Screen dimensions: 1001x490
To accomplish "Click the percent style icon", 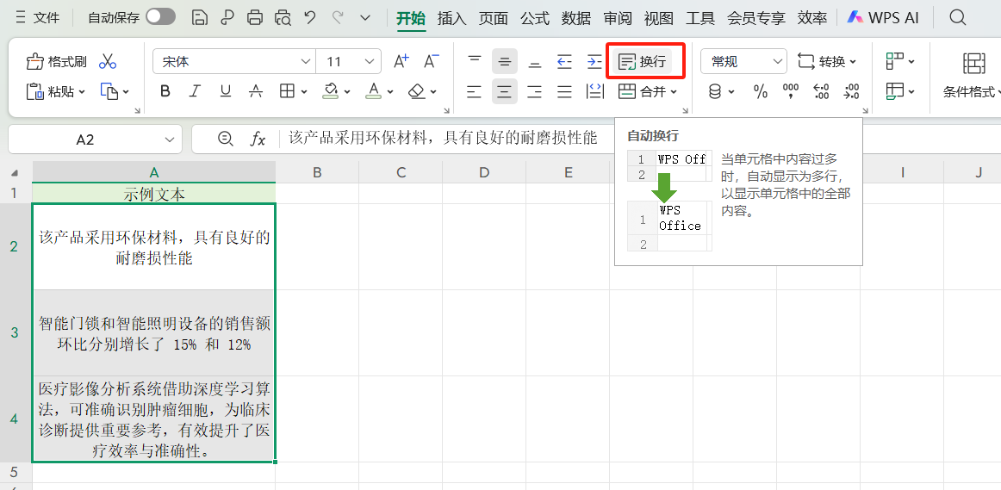I will click(761, 91).
